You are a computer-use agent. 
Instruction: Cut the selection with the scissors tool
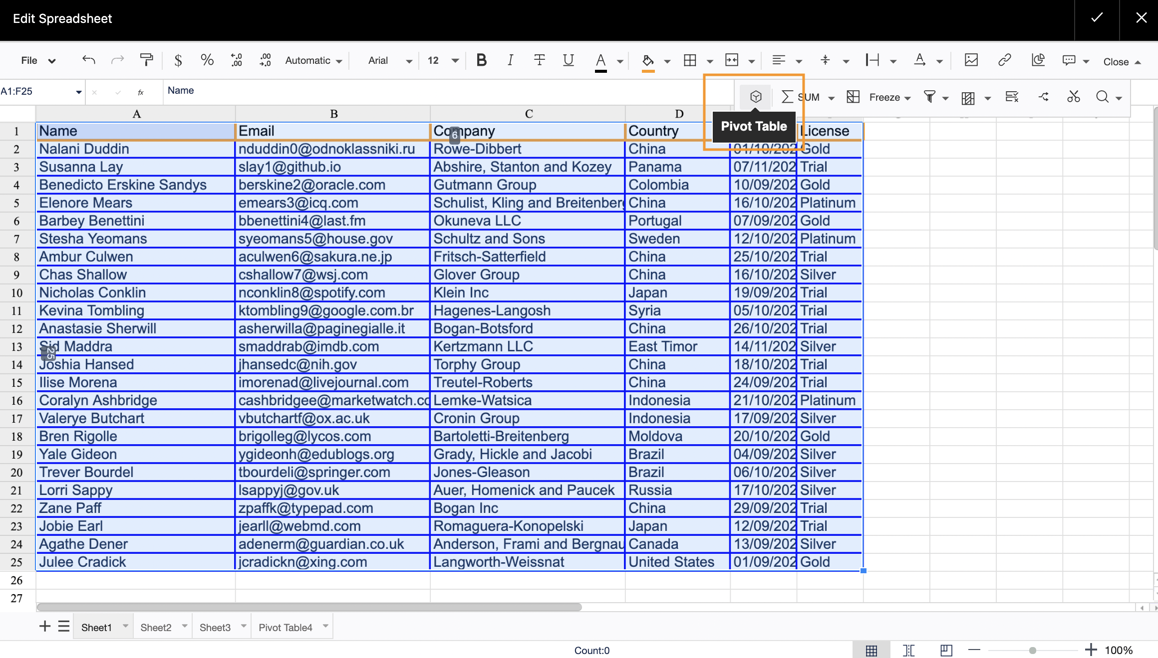[x=1073, y=97]
